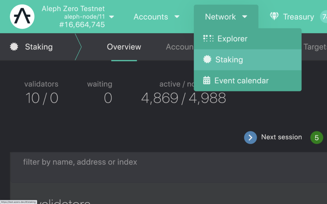Select Staking from the Network menu
Screen dimensions: 327x204
click(x=229, y=59)
